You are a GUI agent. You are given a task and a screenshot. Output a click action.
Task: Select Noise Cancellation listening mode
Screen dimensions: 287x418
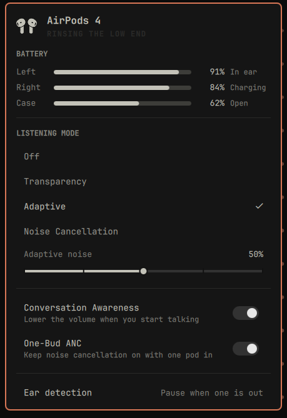[x=144, y=231]
